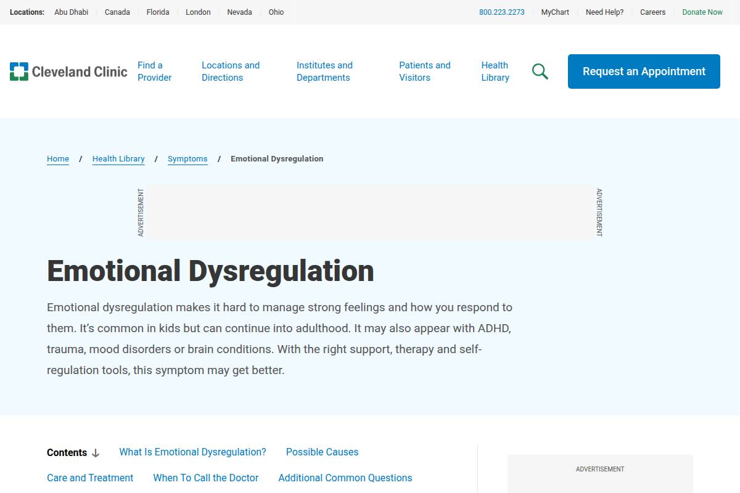Select the Abu Dhabi location
The image size is (740, 493).
pos(71,12)
